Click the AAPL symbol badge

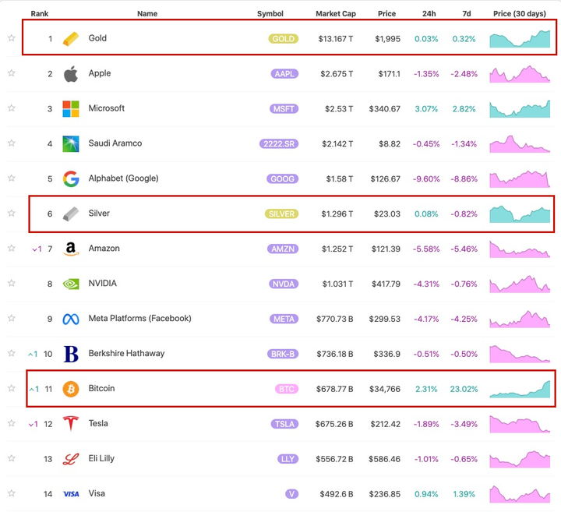pos(284,74)
